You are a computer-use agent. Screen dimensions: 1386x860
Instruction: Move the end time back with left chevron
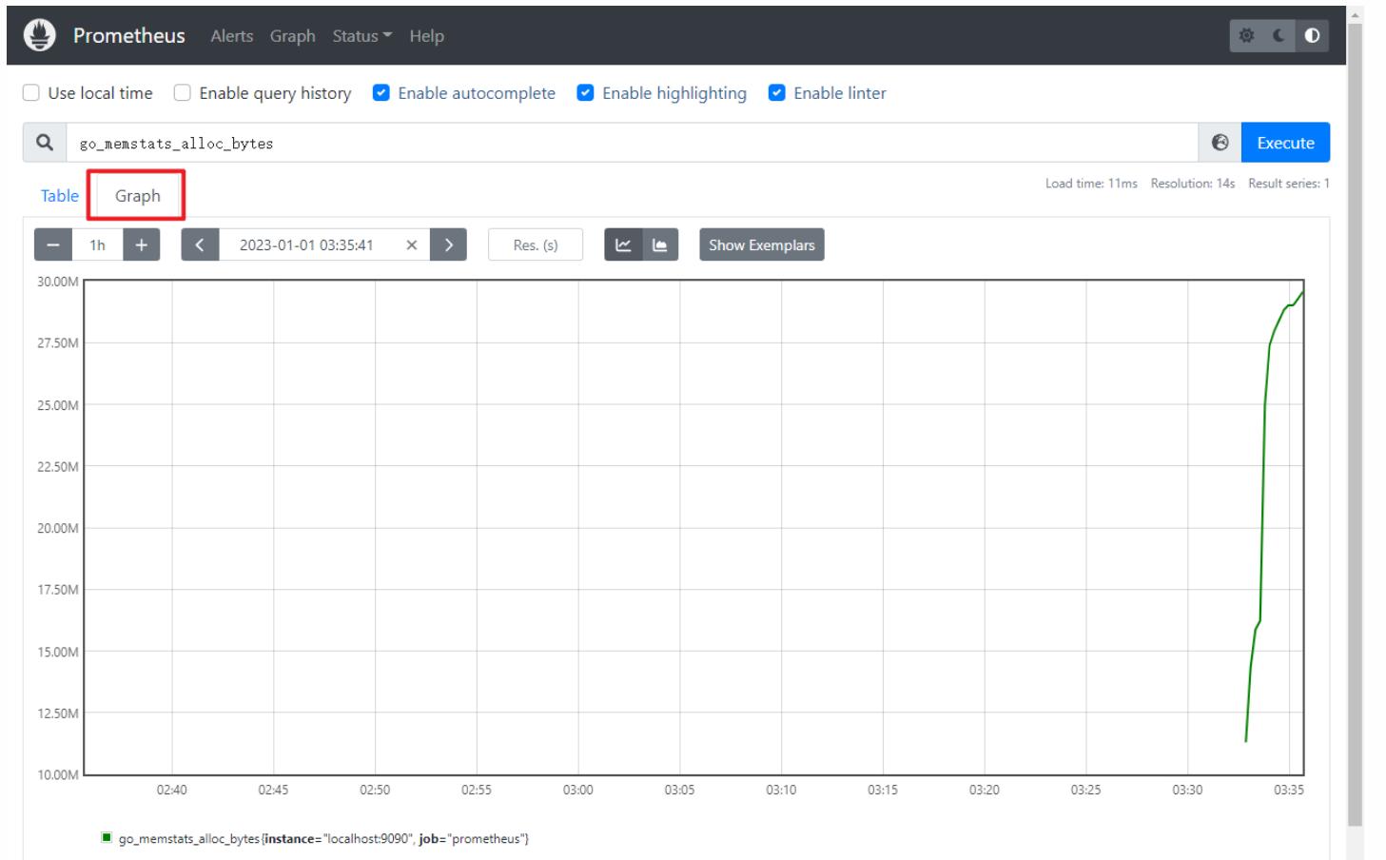(x=200, y=244)
